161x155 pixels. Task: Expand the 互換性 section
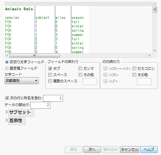7,120
